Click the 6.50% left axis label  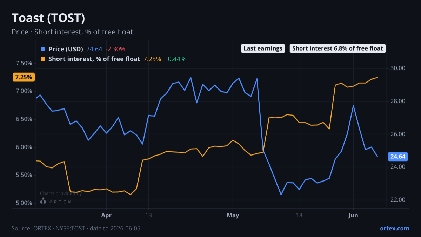click(x=24, y=119)
